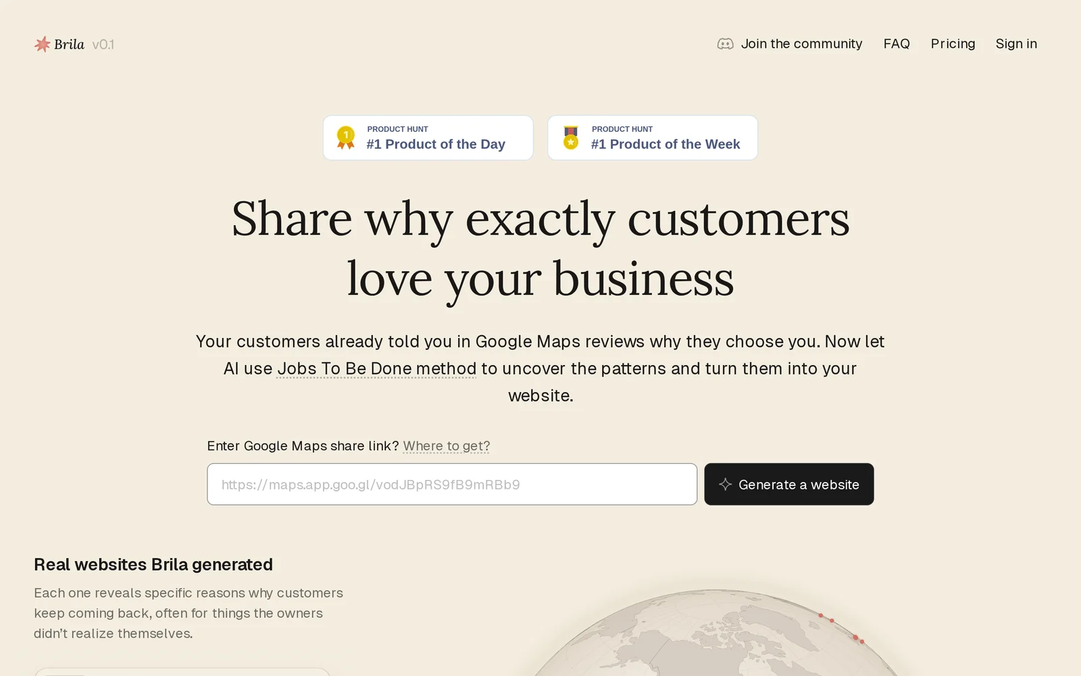1081x676 pixels.
Task: Click the gold #1 medal icon
Action: (346, 137)
